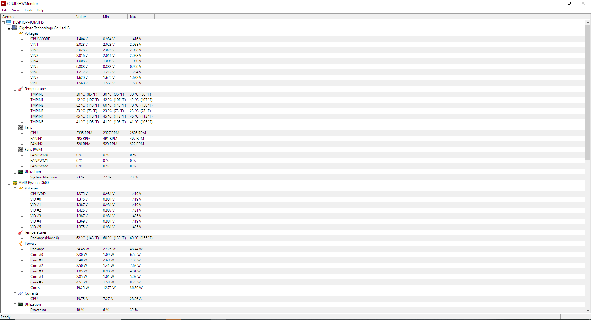Maximize or restore the HWMonitor window
The height and width of the screenshot is (320, 591).
tap(569, 3)
